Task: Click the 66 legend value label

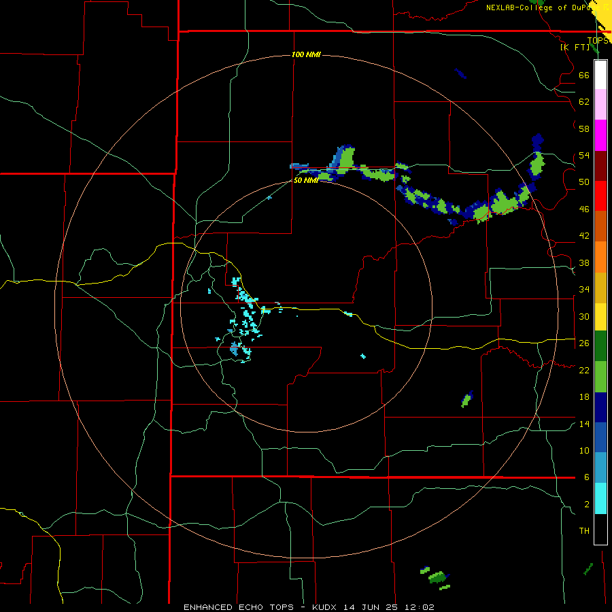Action: point(584,75)
